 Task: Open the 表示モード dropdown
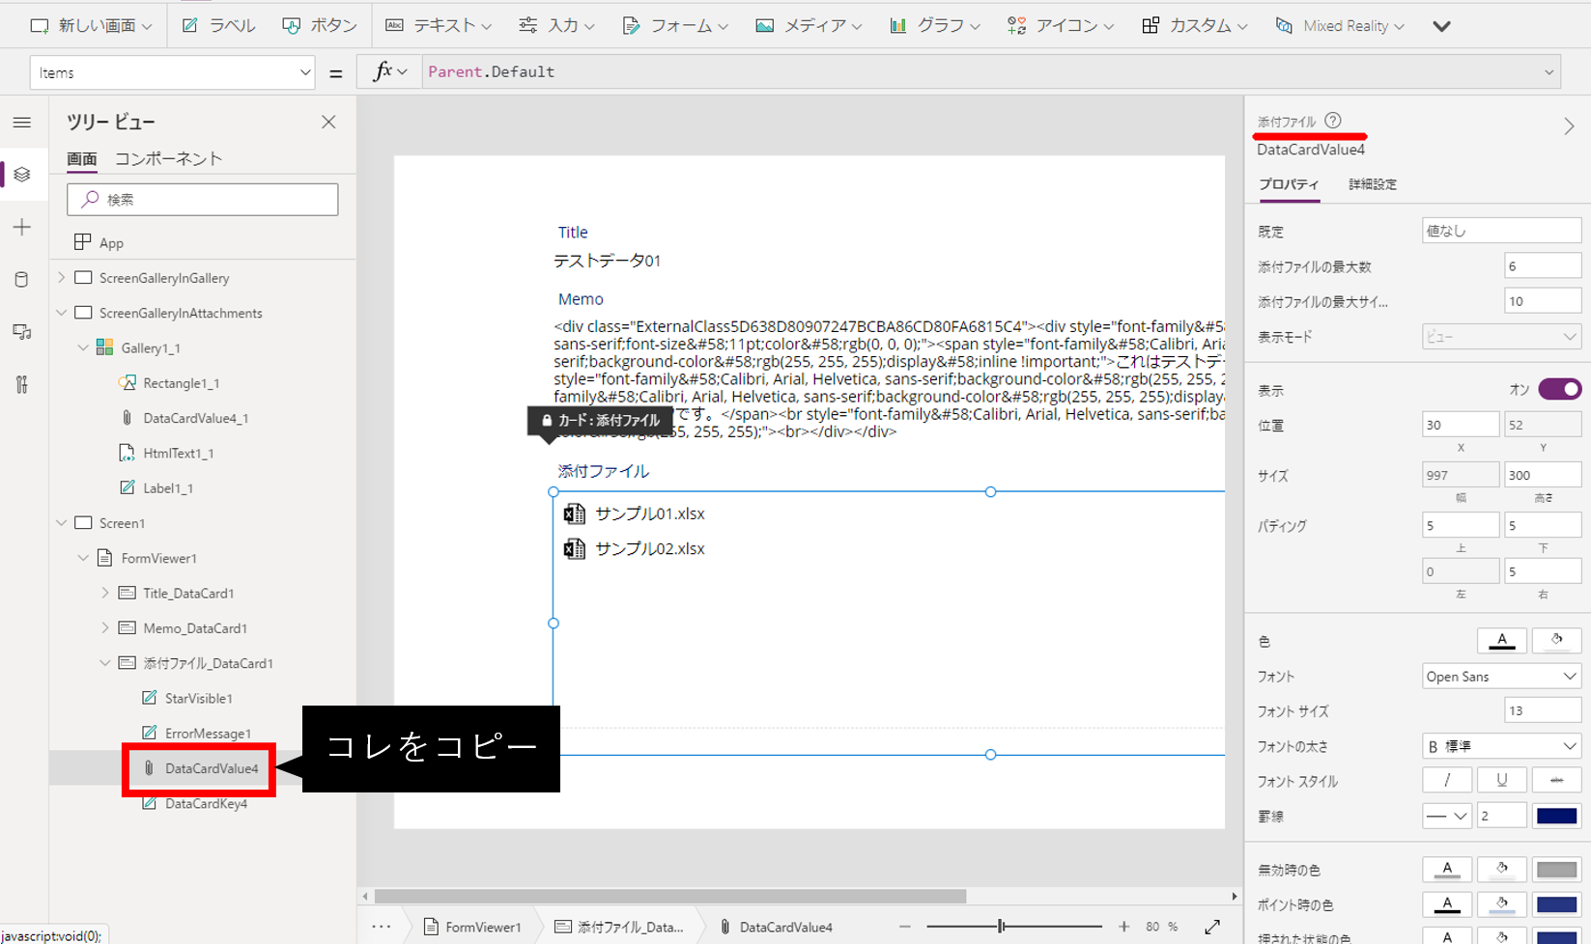(1501, 337)
